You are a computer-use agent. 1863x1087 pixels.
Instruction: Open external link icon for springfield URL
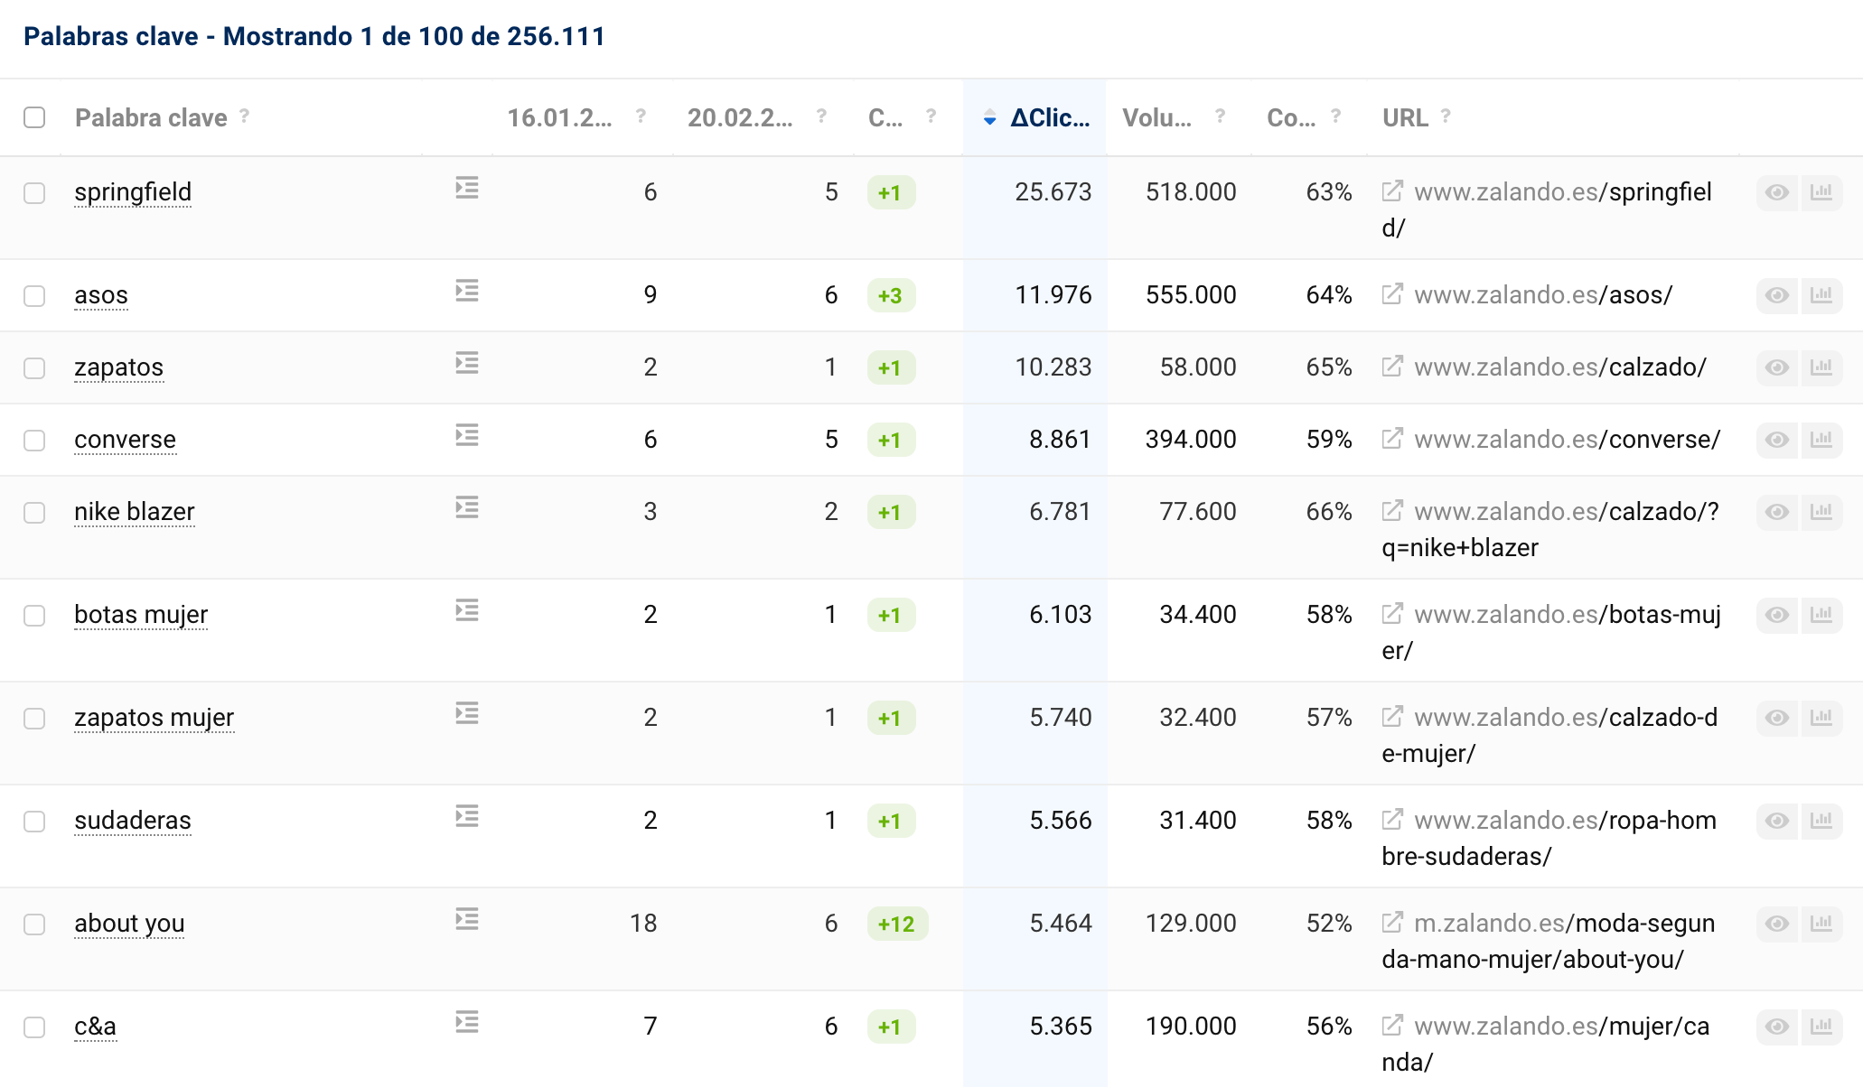pyautogui.click(x=1392, y=190)
